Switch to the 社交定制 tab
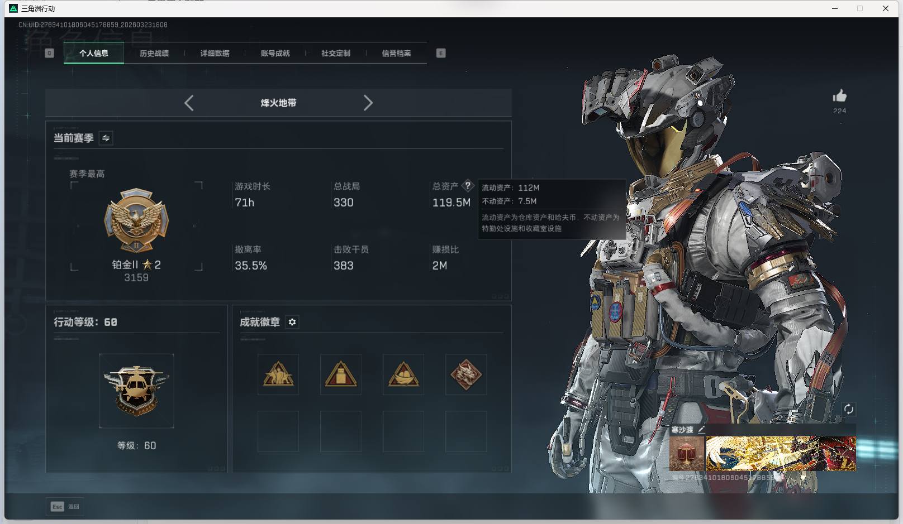The image size is (903, 524). [x=336, y=54]
